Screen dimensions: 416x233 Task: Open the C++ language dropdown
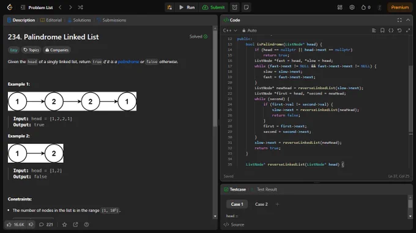pyautogui.click(x=230, y=30)
